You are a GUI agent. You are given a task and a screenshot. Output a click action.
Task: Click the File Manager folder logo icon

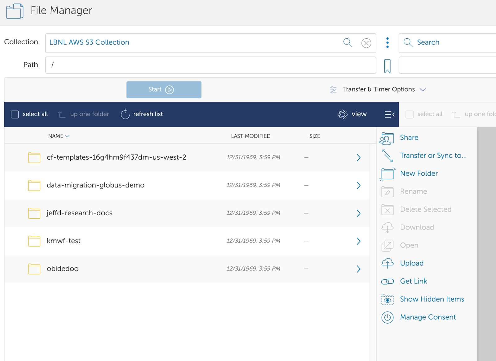[x=15, y=11]
